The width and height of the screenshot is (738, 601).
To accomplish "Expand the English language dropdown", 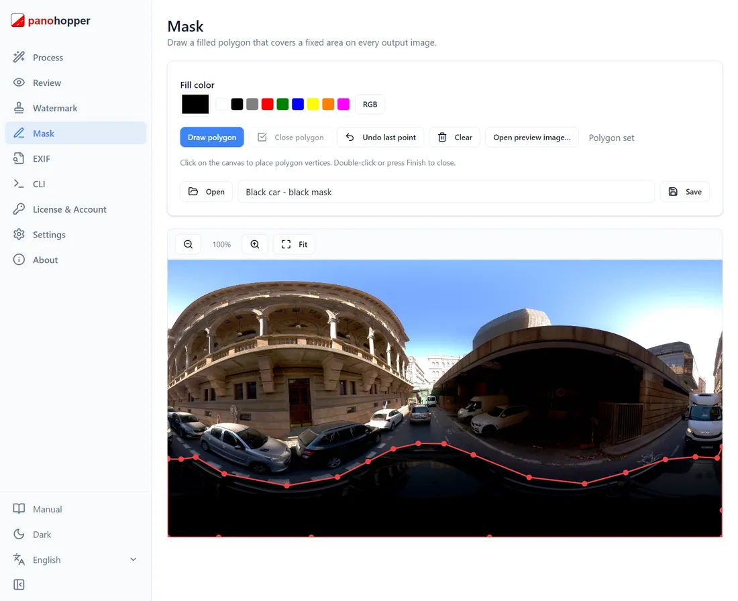I will tap(76, 559).
